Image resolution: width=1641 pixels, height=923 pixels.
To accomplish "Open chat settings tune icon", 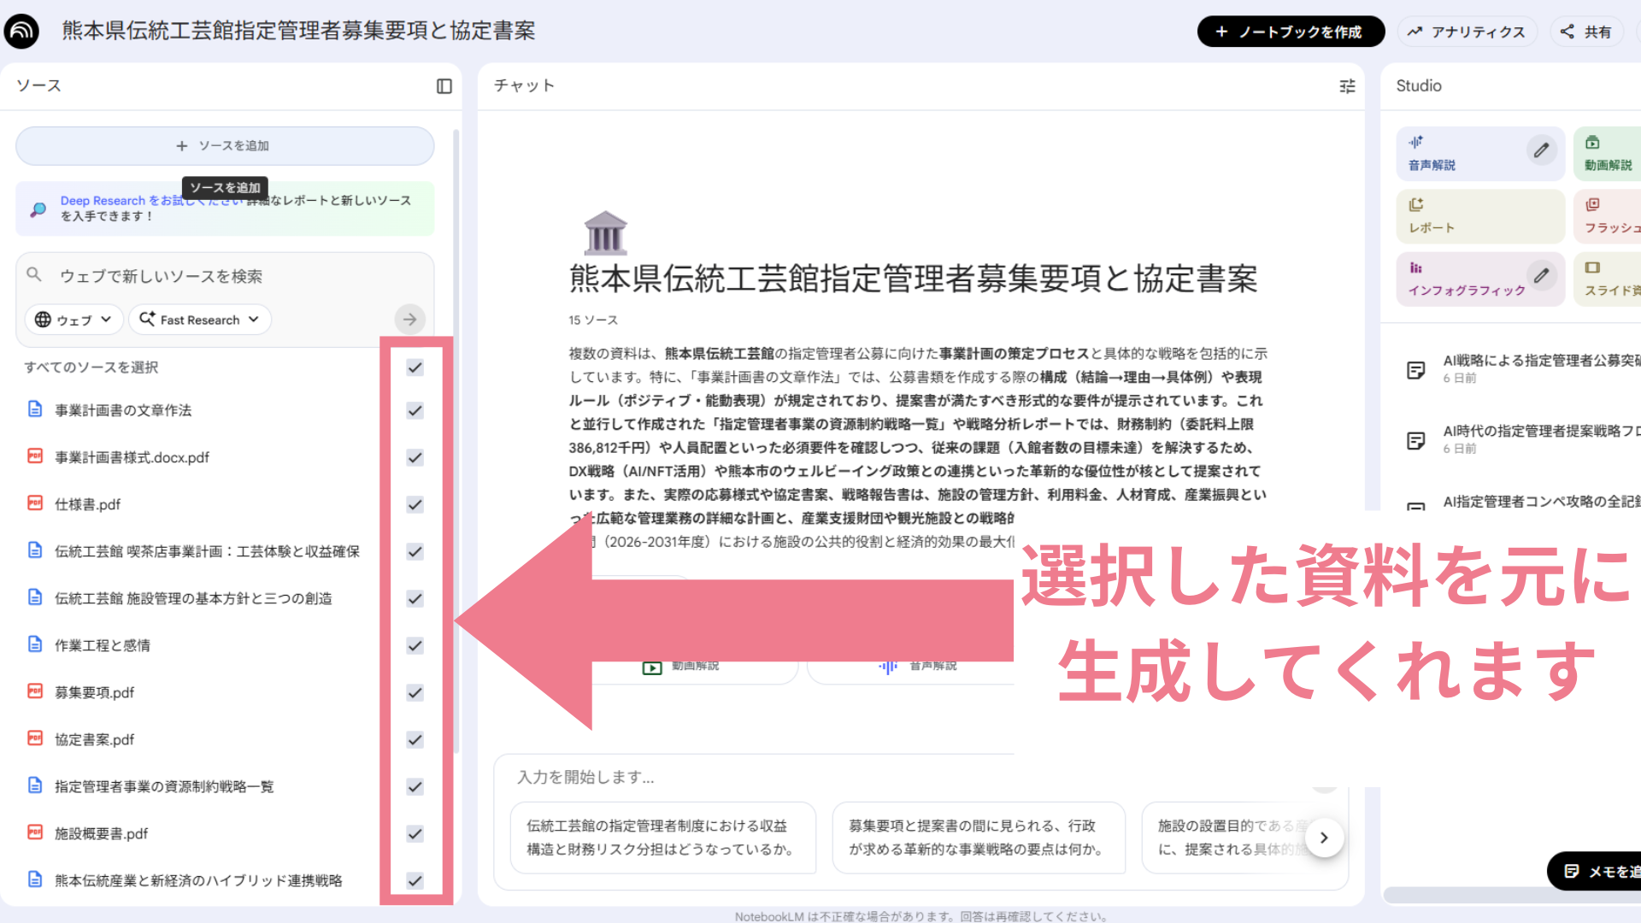I will click(1347, 86).
